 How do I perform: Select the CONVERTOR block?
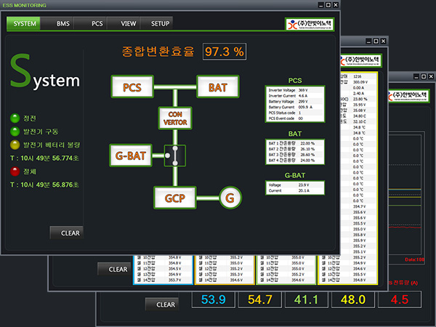pyautogui.click(x=174, y=118)
